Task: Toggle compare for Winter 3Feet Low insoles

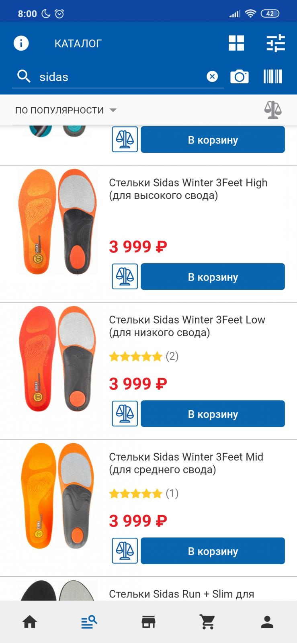Action: point(125,414)
